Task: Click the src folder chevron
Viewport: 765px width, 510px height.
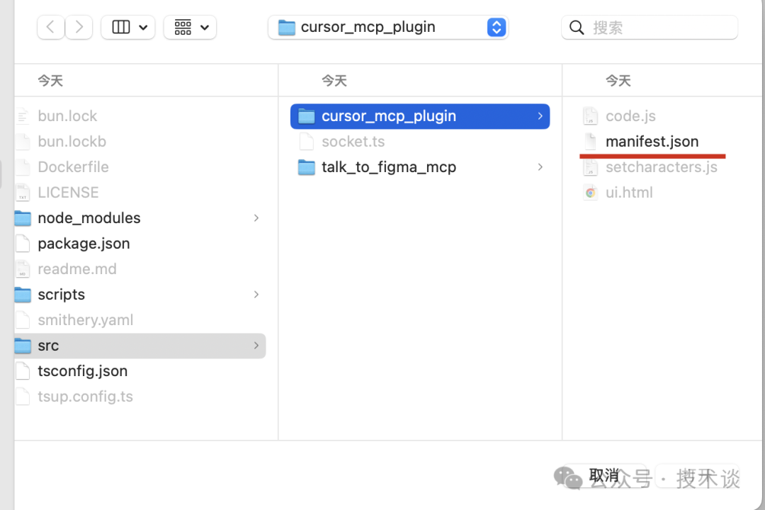Action: pyautogui.click(x=256, y=346)
